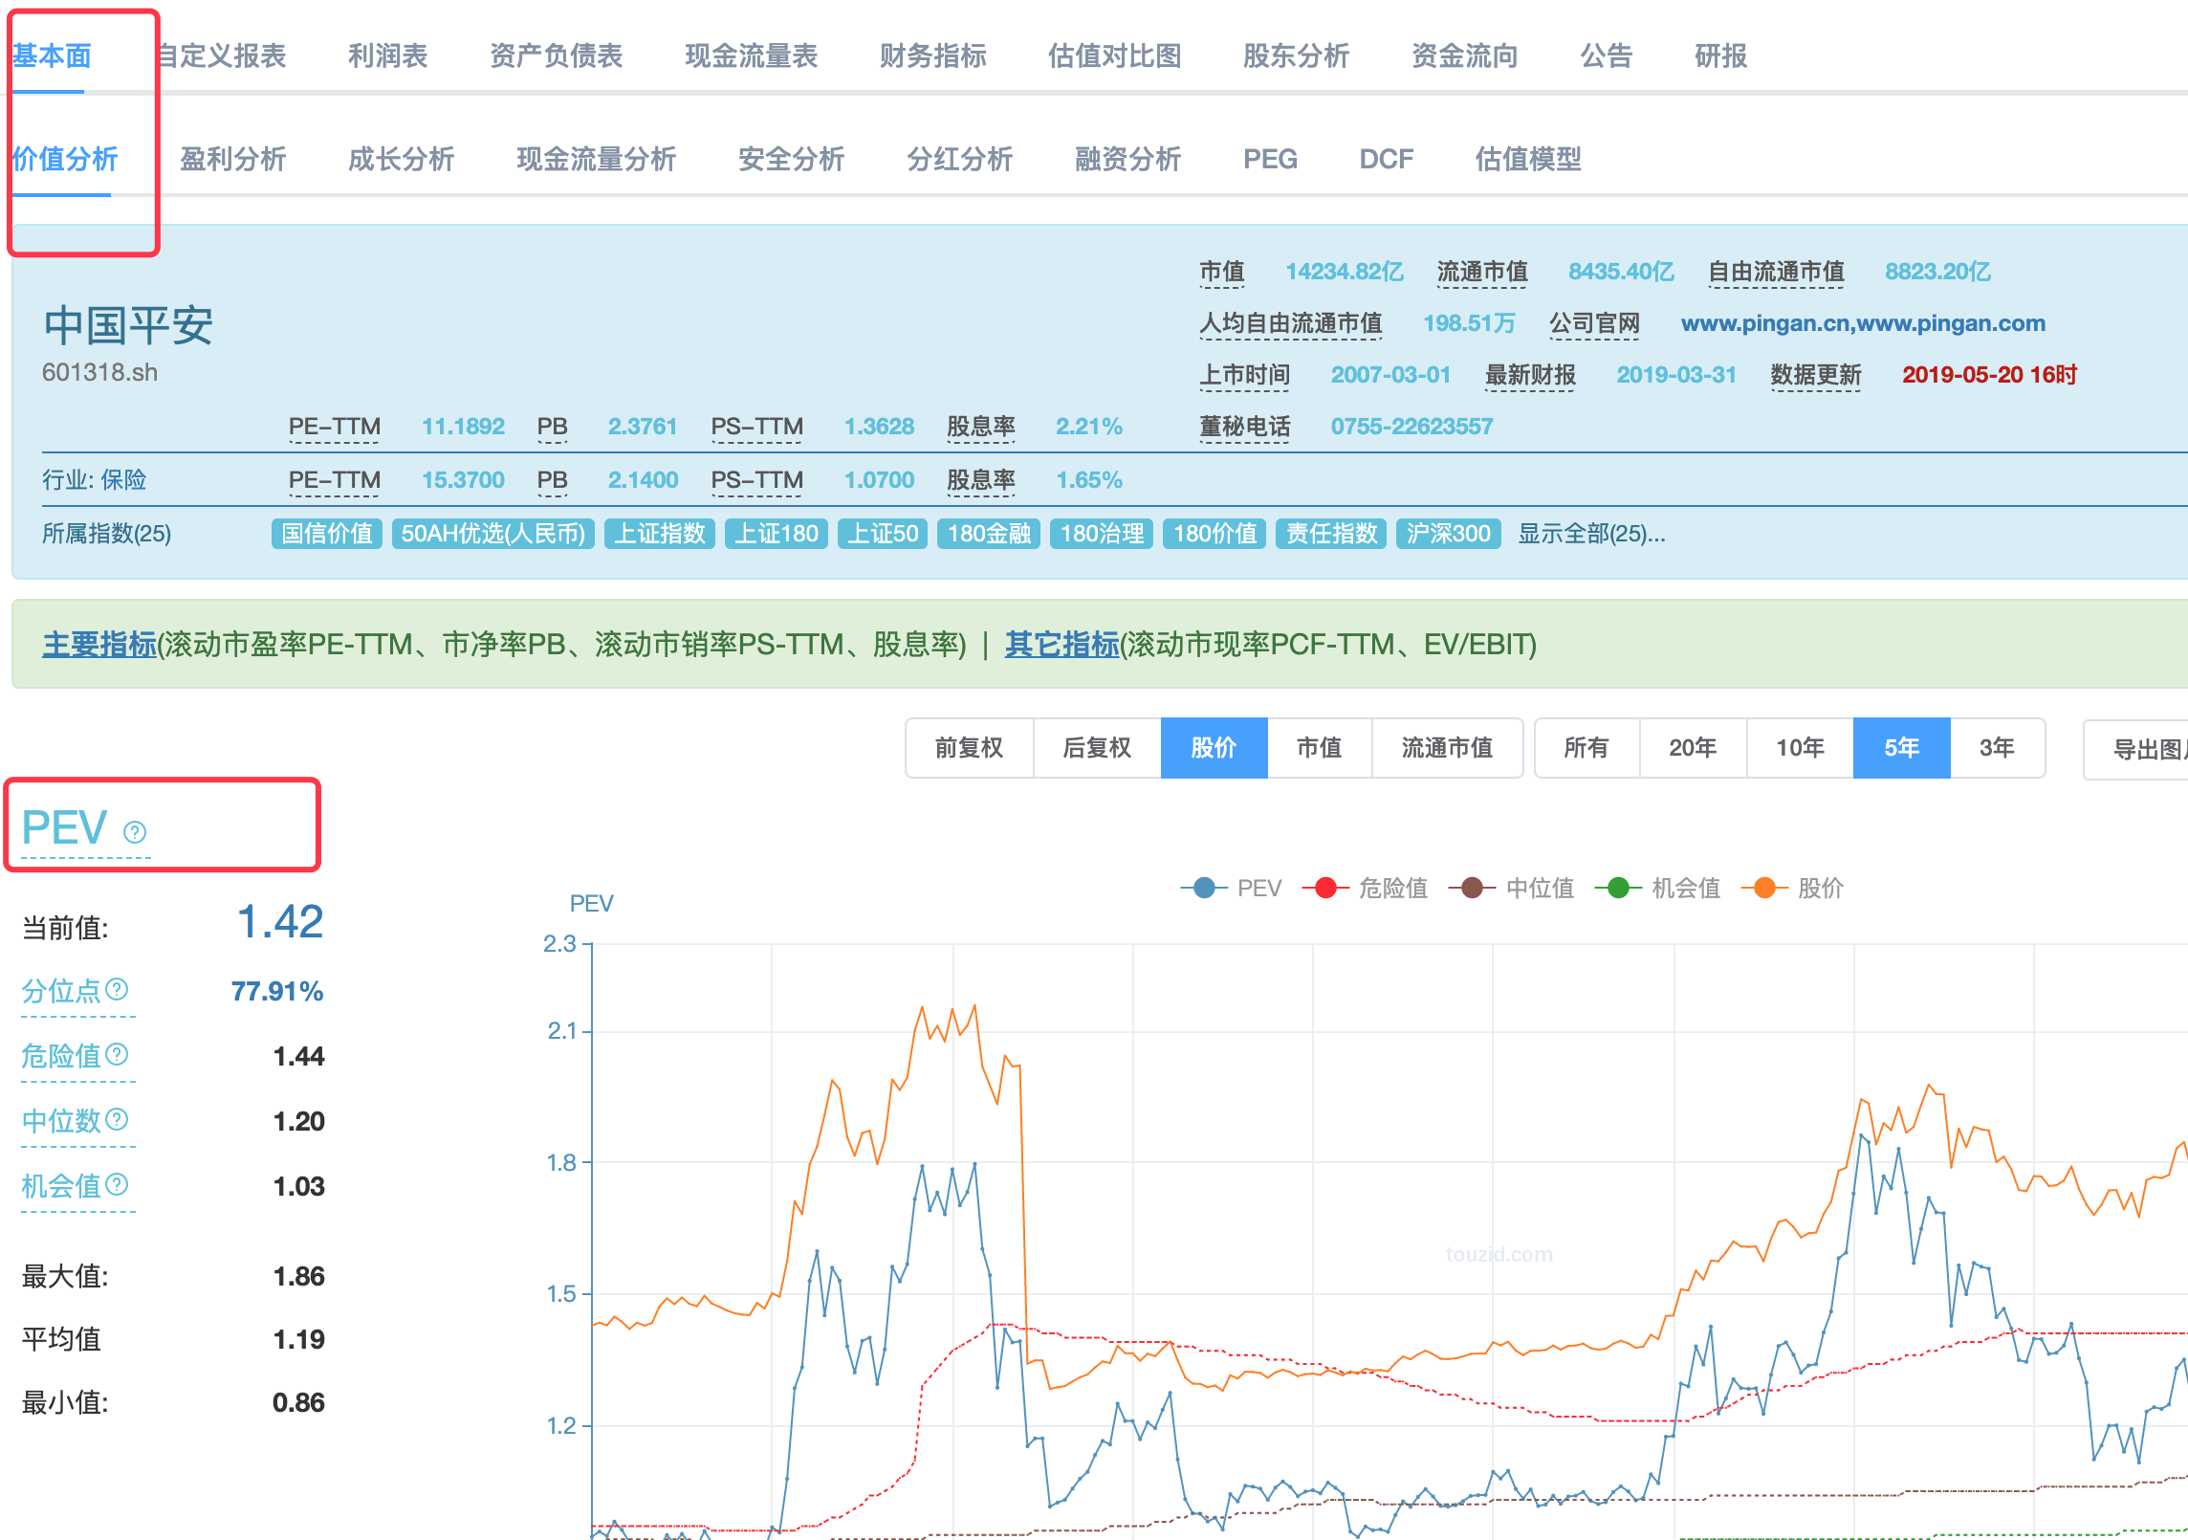
Task: Select the 流通市值 display option
Action: click(1447, 748)
